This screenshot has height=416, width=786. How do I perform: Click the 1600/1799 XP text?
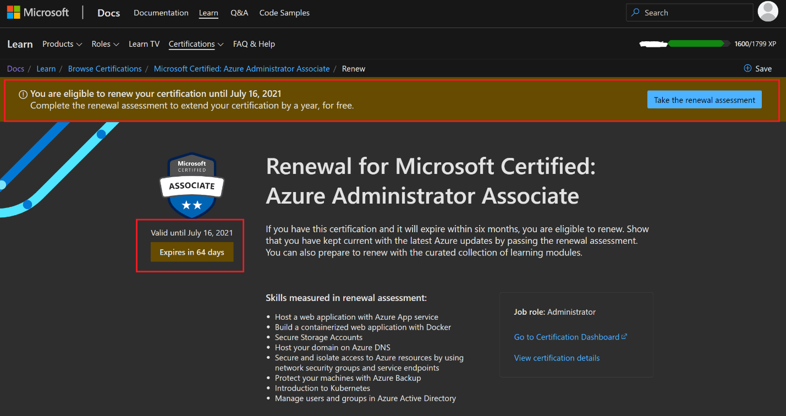click(x=755, y=44)
